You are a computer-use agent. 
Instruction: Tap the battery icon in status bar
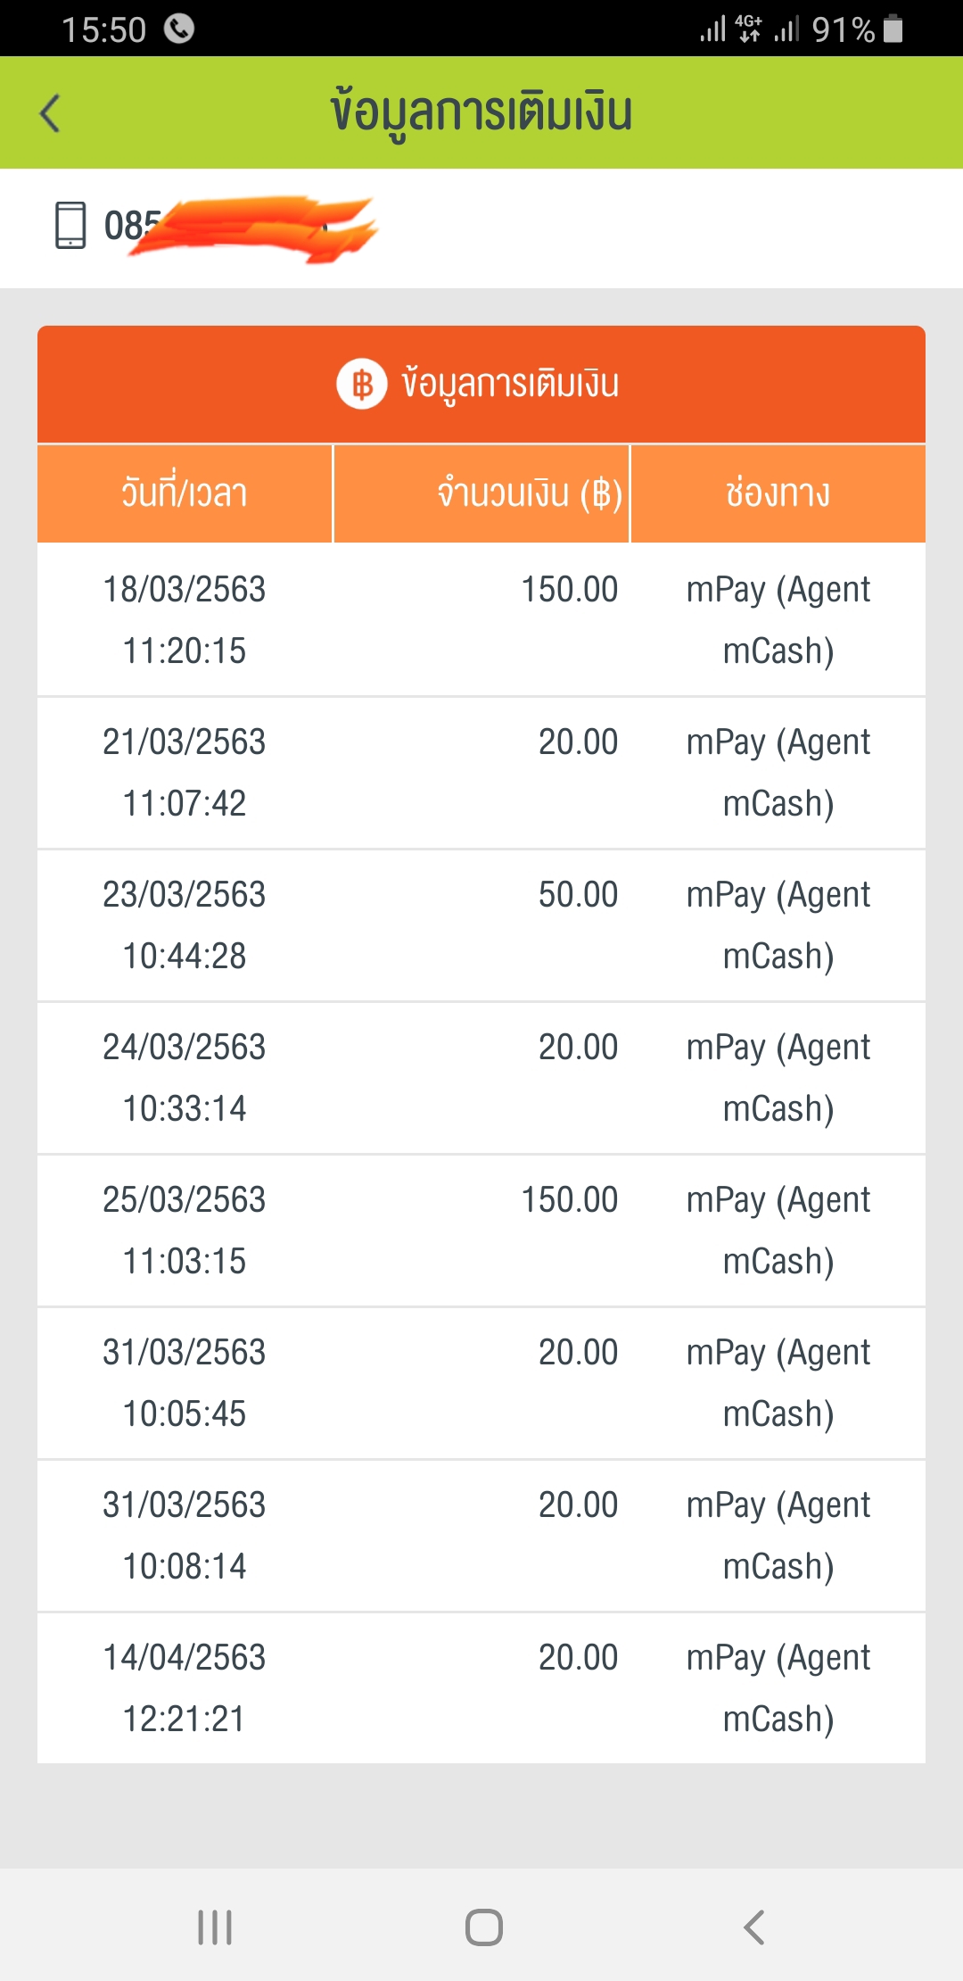[893, 29]
